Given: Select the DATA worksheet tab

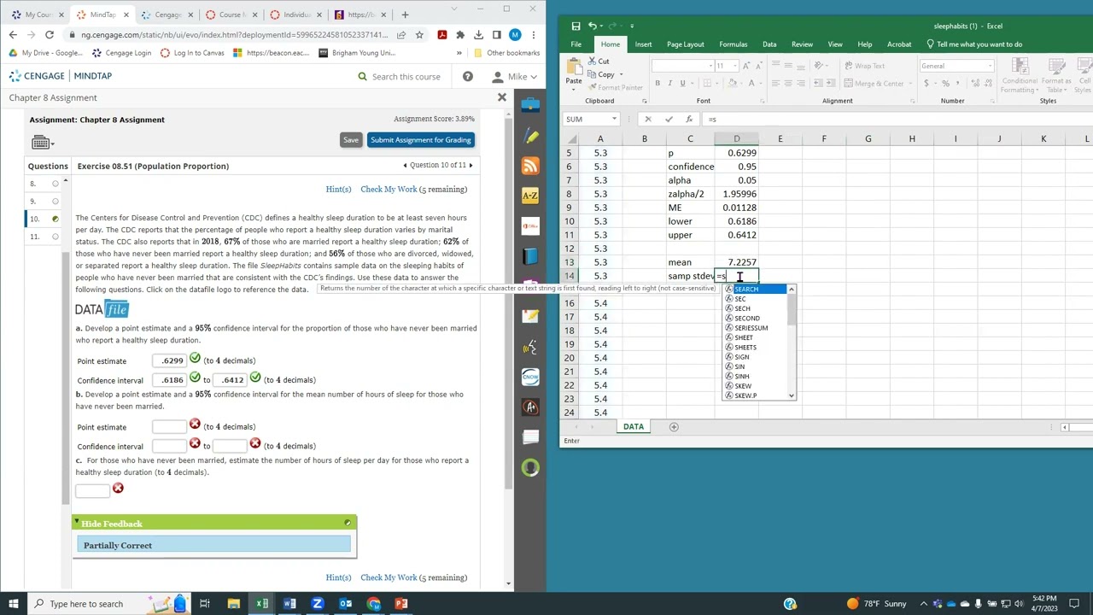Looking at the screenshot, I should 633,427.
